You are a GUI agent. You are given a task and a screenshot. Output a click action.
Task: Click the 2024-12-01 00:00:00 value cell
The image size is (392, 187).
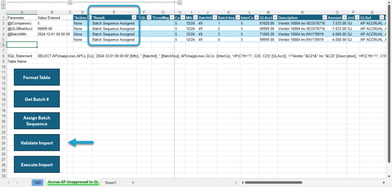[x=52, y=34]
